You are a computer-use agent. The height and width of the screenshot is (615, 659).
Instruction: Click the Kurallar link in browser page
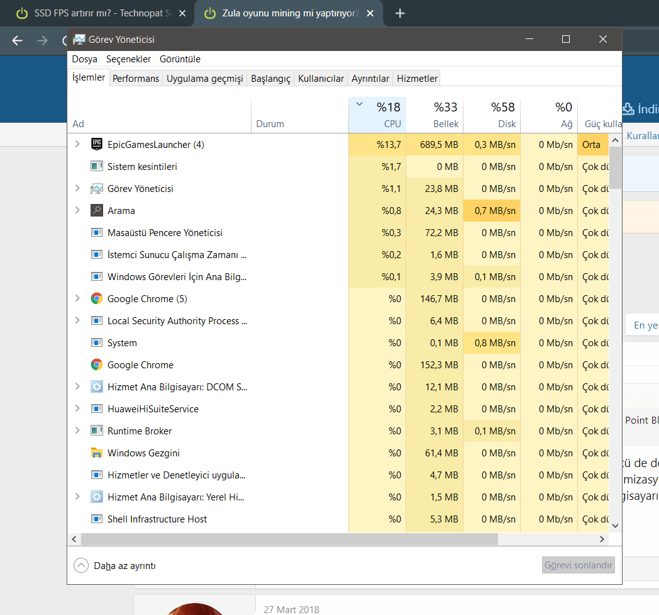tap(643, 135)
